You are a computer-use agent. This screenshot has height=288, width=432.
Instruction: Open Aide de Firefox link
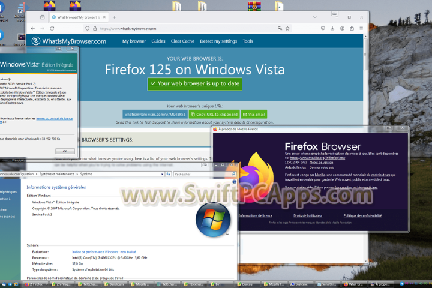click(295, 167)
